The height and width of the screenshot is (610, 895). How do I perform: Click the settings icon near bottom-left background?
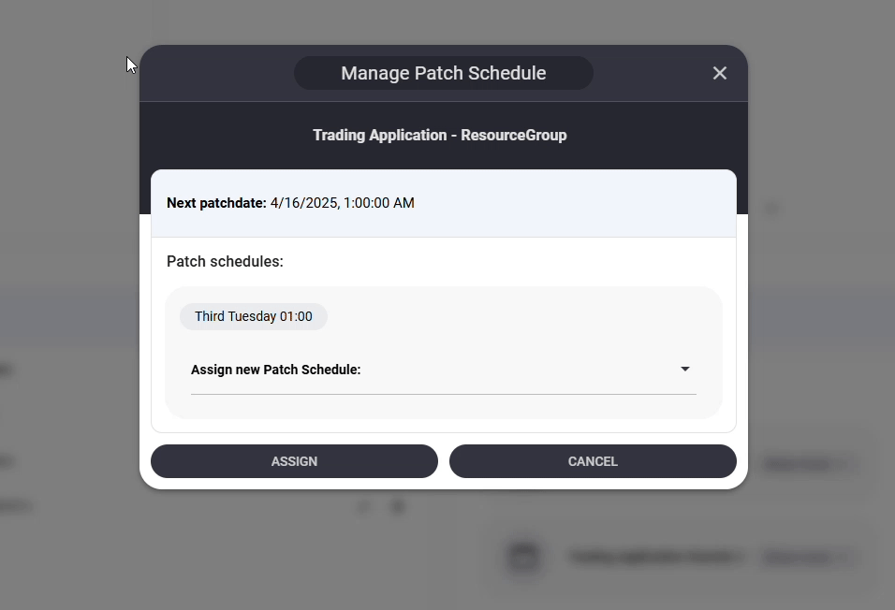click(397, 506)
